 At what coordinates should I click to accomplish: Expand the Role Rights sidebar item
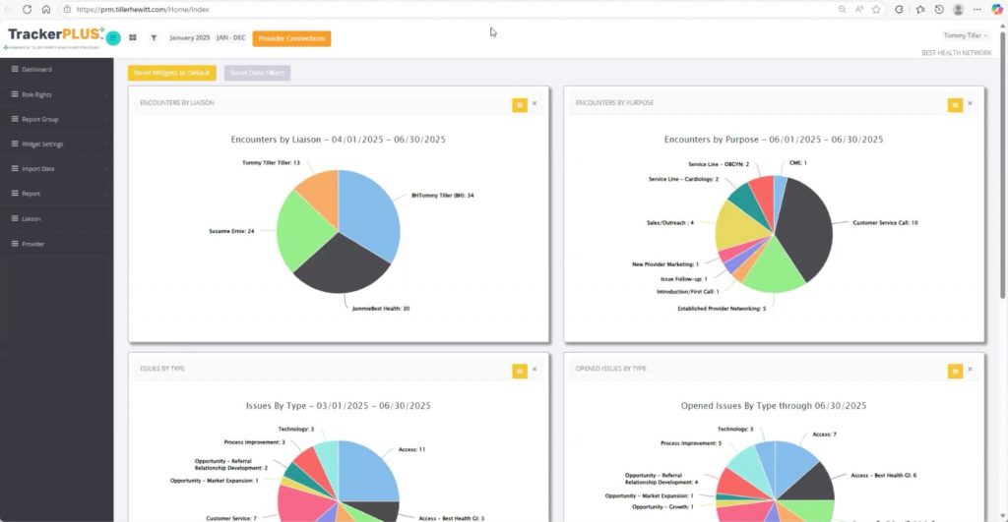tap(56, 94)
